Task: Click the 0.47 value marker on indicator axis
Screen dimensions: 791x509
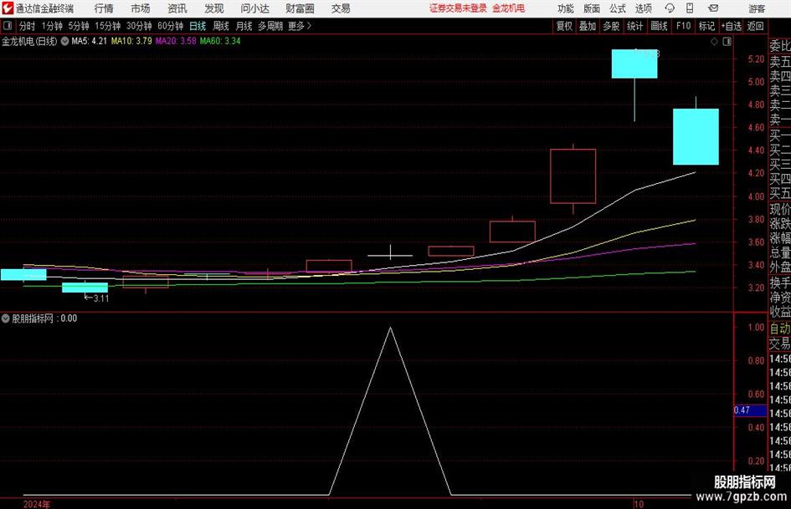Action: tap(750, 410)
